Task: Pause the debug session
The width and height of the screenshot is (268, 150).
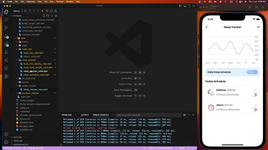Action: [x=25, y=11]
